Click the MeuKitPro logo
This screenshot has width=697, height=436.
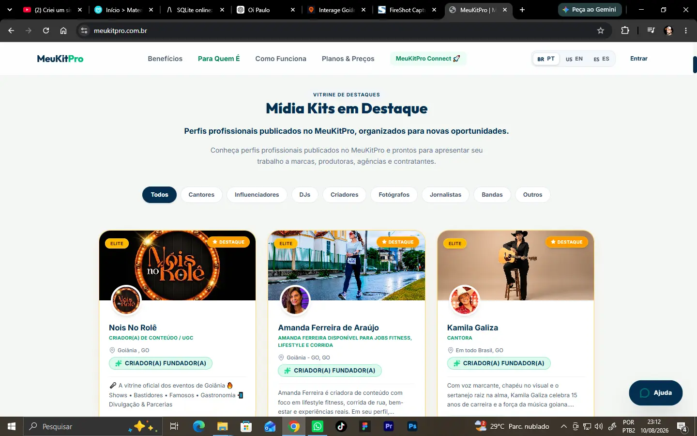[x=60, y=59]
